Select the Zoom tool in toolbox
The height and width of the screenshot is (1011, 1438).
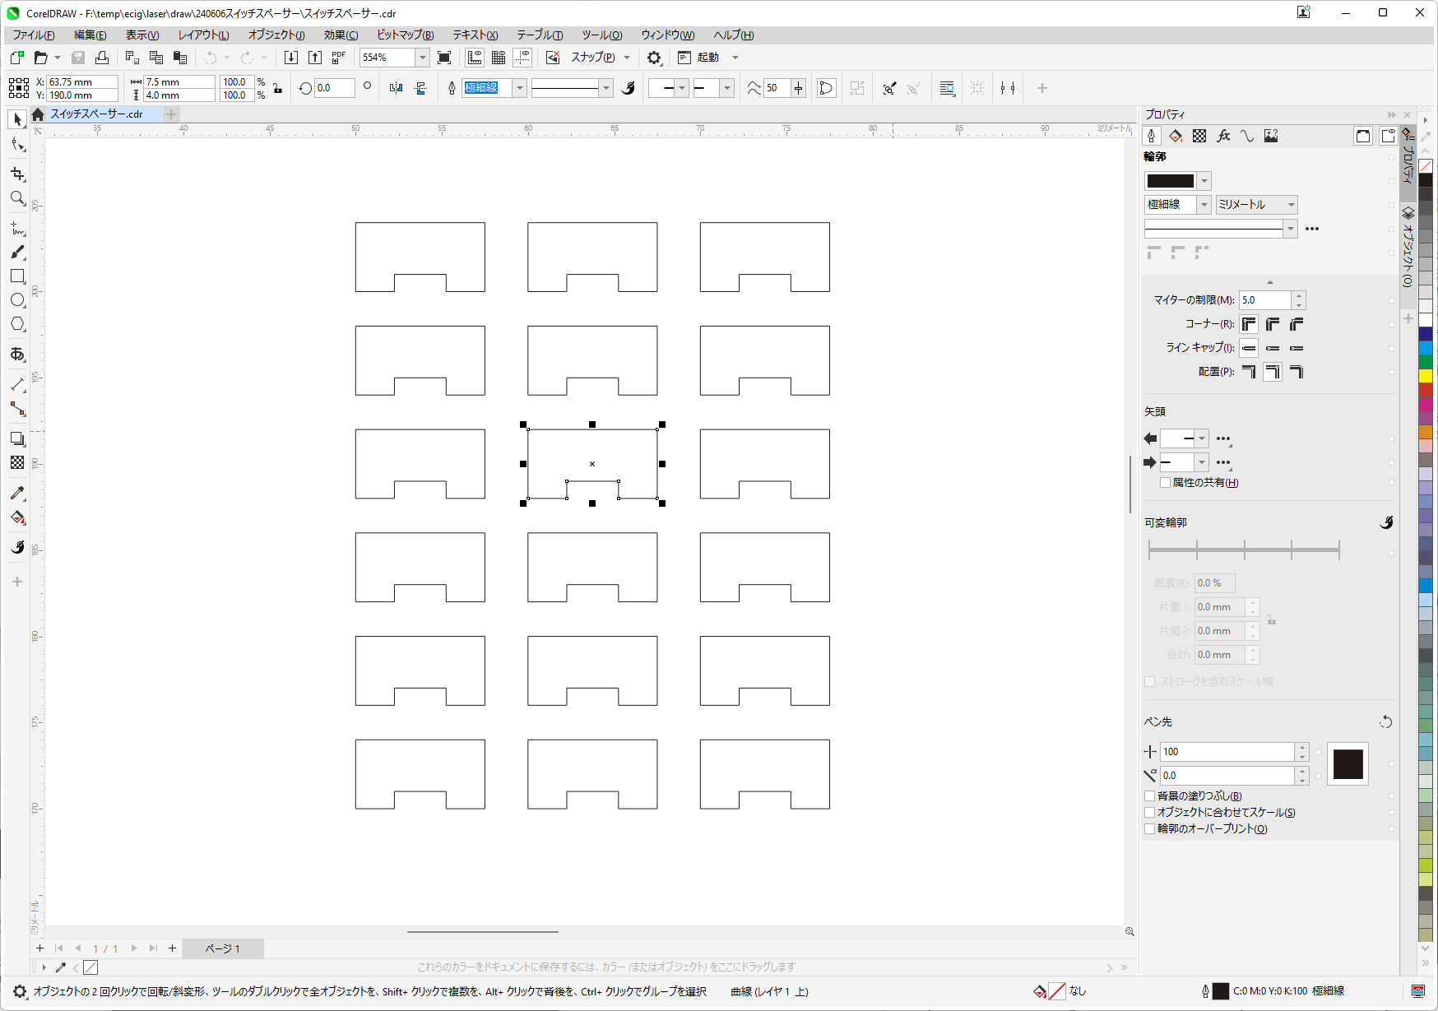pyautogui.click(x=17, y=198)
